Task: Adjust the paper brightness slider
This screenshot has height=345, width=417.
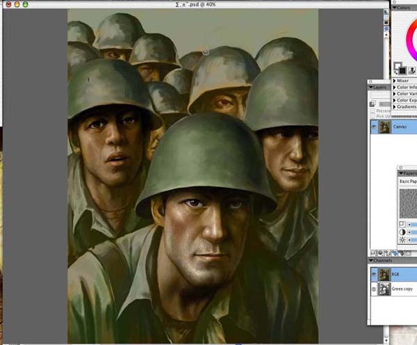Action: (411, 240)
